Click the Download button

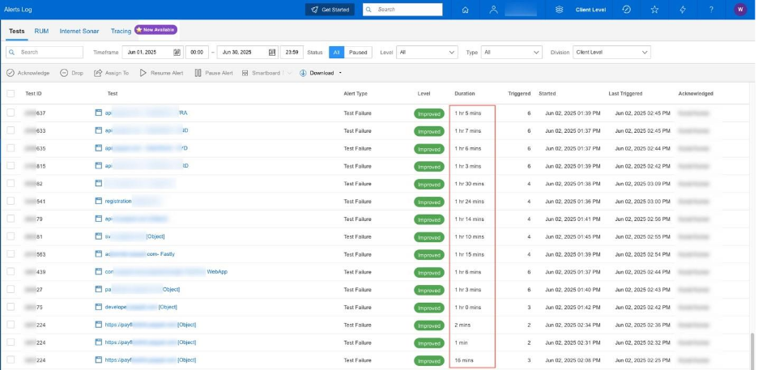tap(317, 73)
